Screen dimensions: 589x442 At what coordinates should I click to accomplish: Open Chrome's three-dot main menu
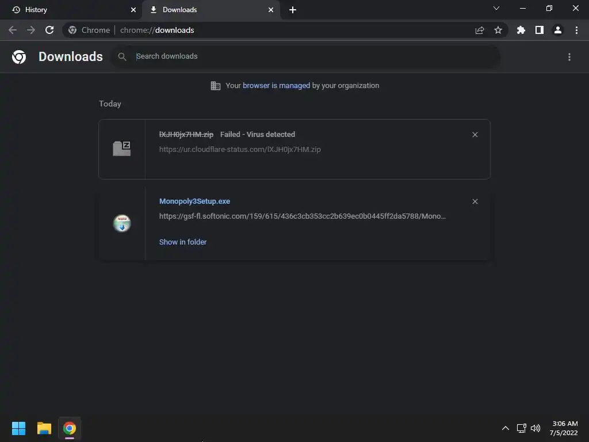576,30
